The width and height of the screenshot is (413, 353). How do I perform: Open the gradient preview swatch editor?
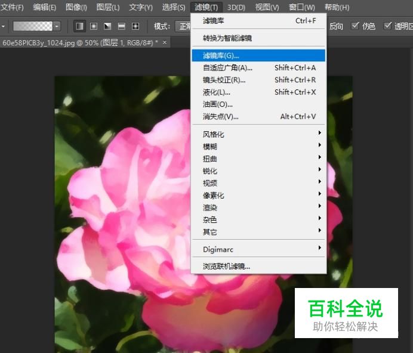click(33, 26)
